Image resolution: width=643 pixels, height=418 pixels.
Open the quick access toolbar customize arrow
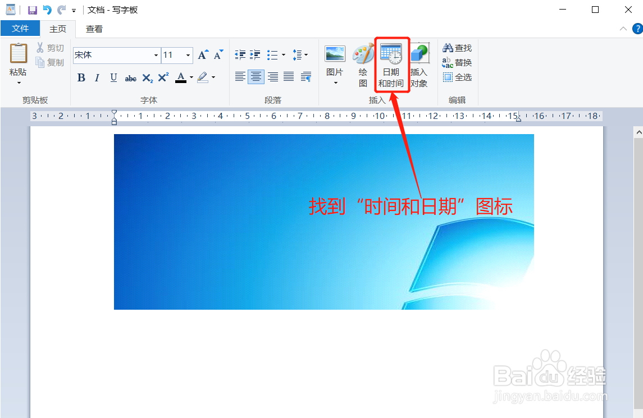pos(74,11)
